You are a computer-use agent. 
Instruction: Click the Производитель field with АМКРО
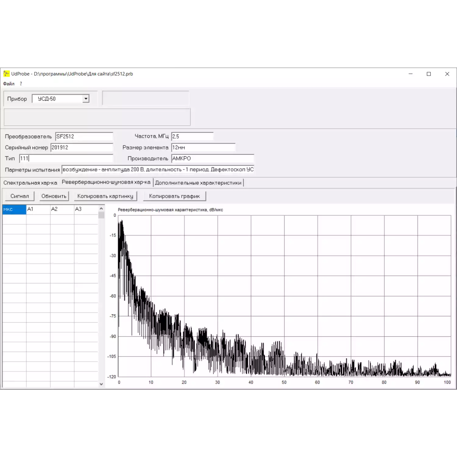(x=212, y=158)
